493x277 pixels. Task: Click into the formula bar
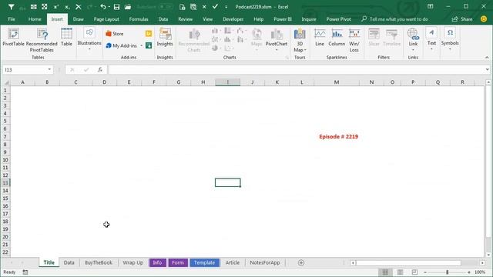pos(297,69)
